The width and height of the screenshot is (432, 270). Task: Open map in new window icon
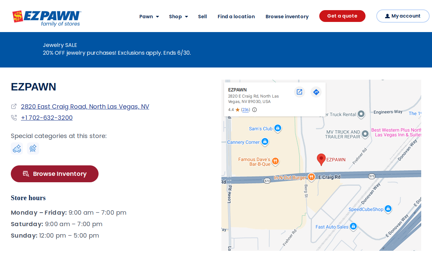coord(299,92)
